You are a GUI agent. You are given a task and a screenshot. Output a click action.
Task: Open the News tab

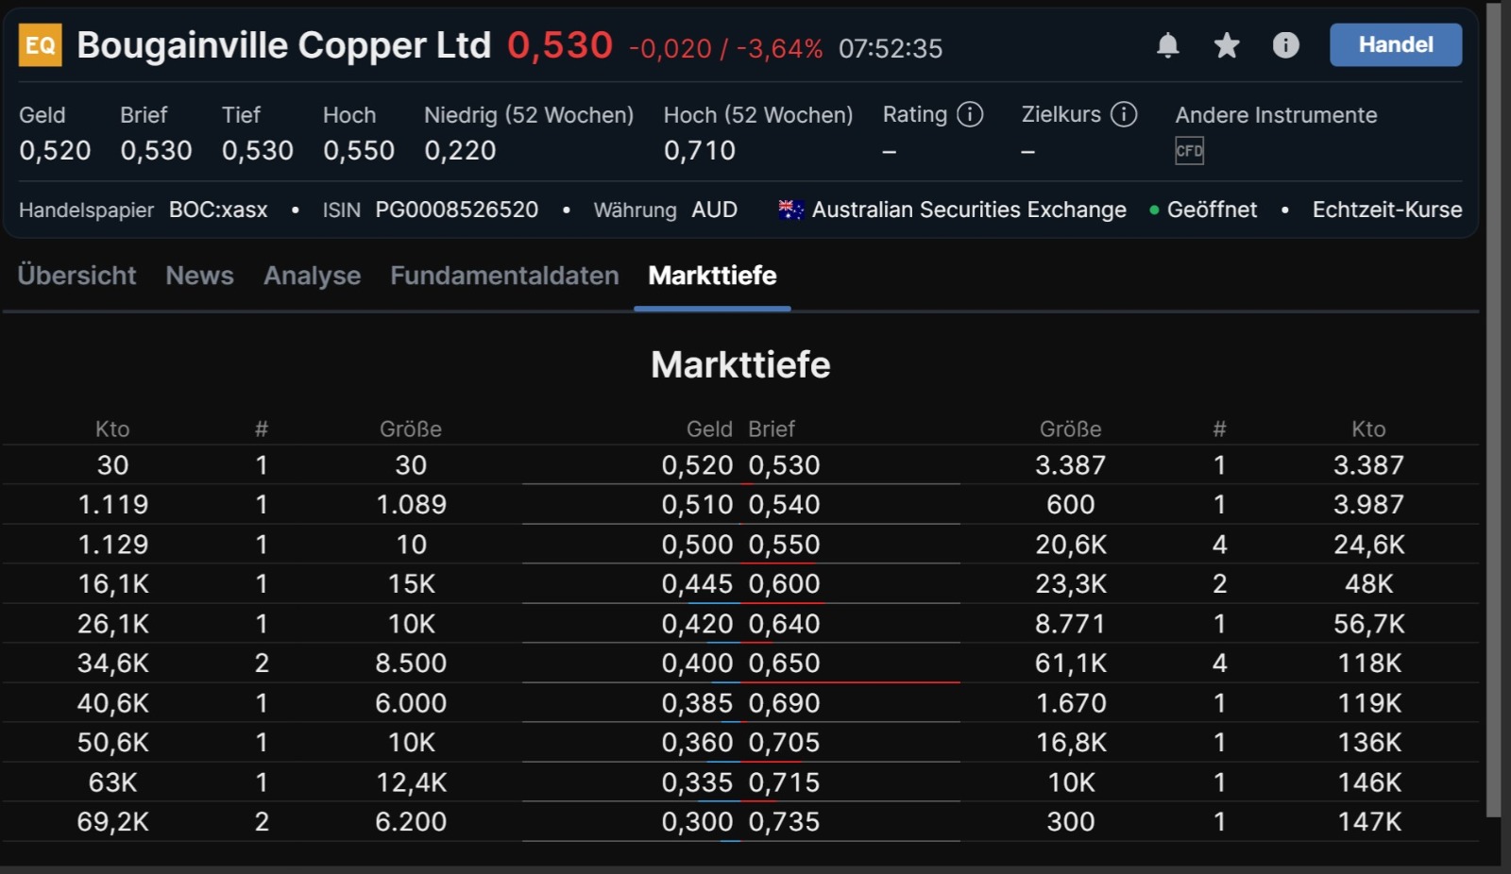[199, 276]
